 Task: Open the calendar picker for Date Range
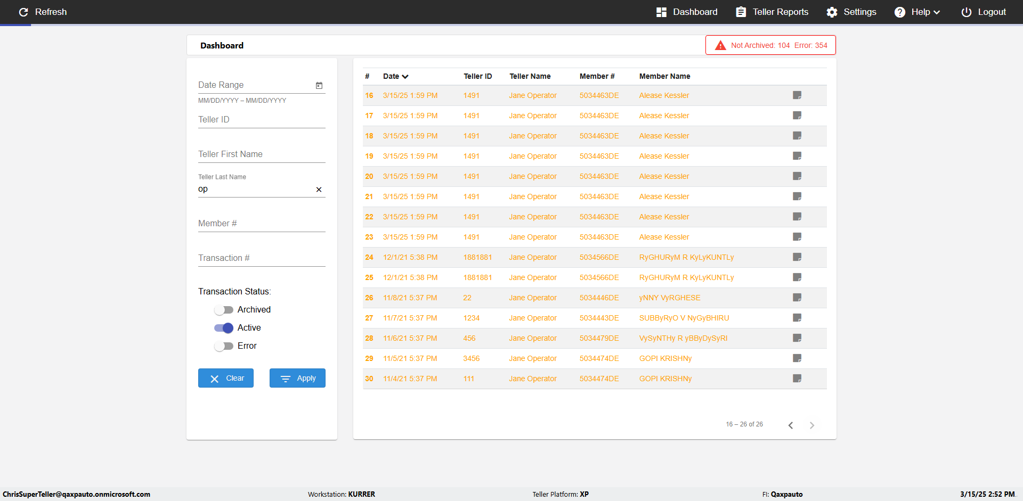coord(319,85)
